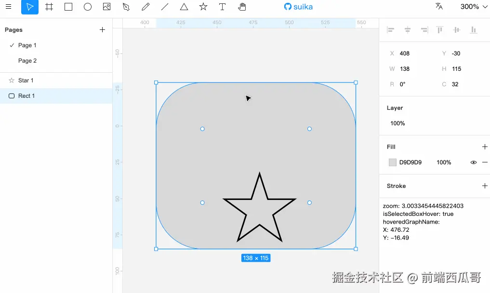Viewport: 490px width, 293px height.
Task: Select the Rect 1 layer
Action: [56, 96]
